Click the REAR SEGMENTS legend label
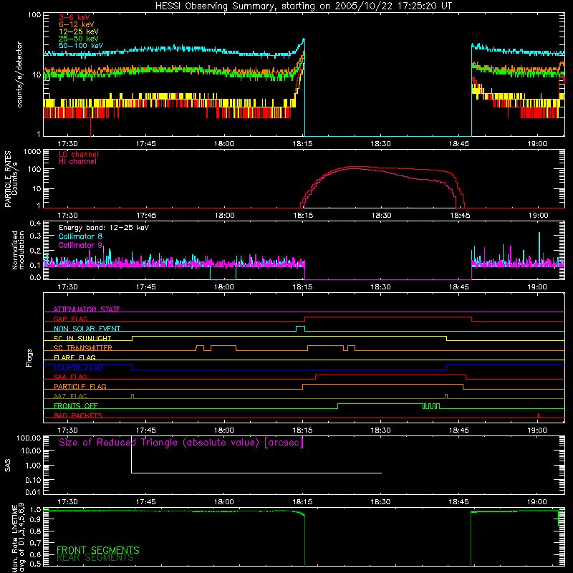The height and width of the screenshot is (573, 573). [95, 558]
